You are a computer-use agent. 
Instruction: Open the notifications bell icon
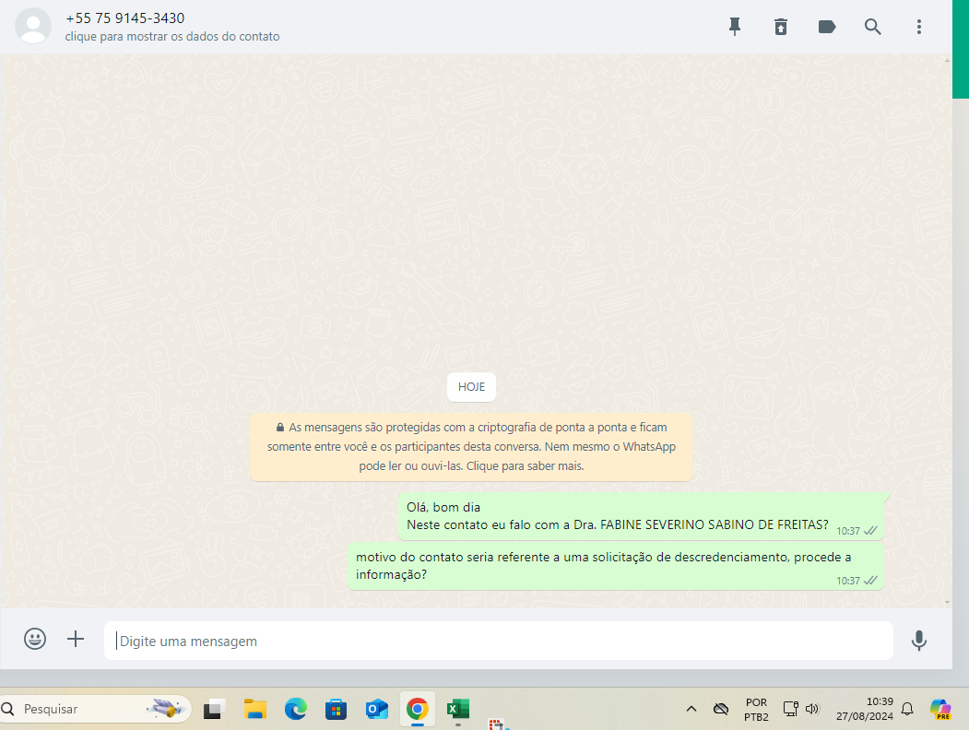tap(907, 709)
